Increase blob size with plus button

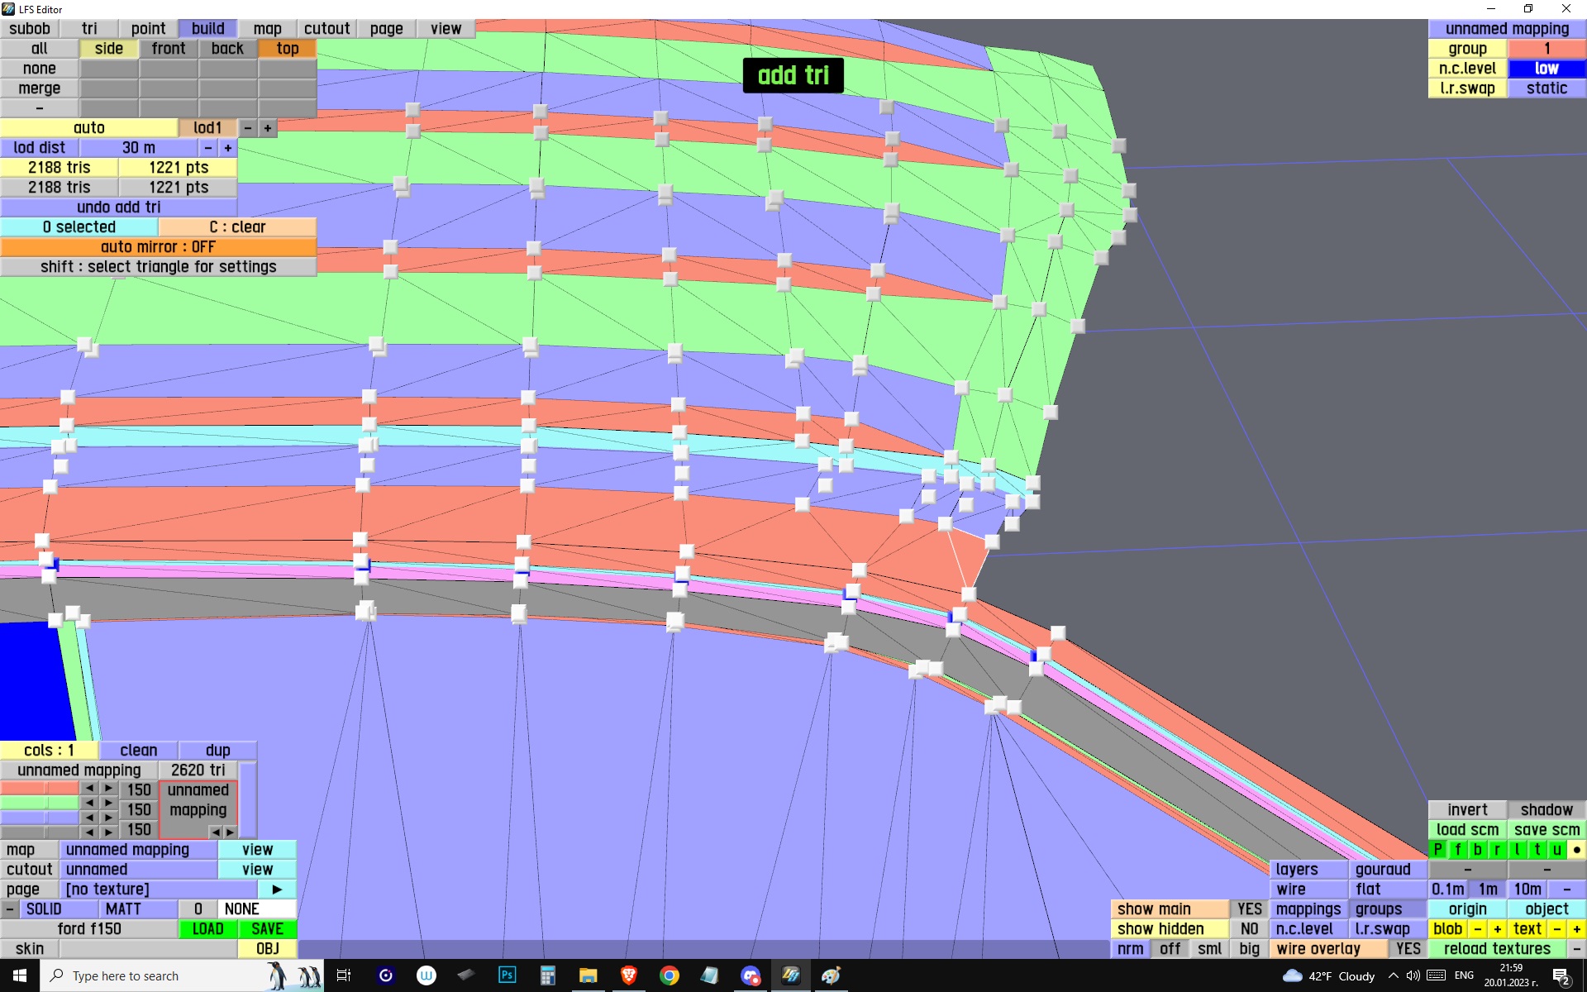(1497, 928)
